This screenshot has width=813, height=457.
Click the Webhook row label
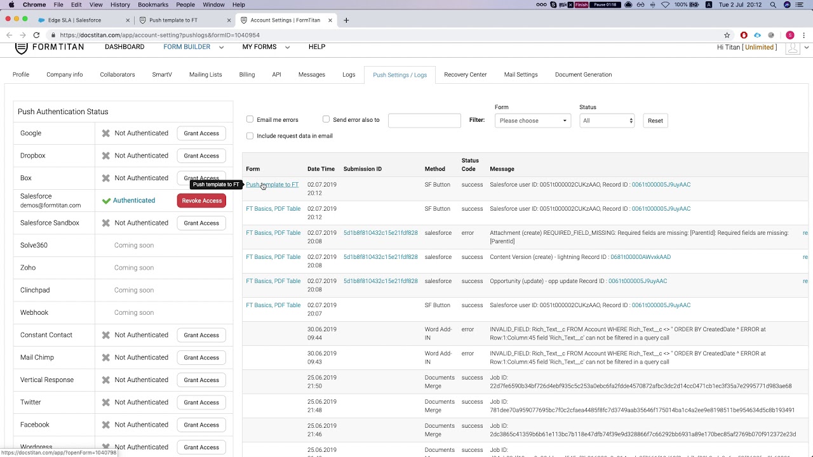pos(34,312)
